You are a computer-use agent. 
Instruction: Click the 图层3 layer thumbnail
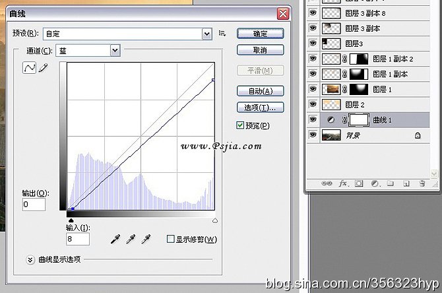pyautogui.click(x=331, y=44)
